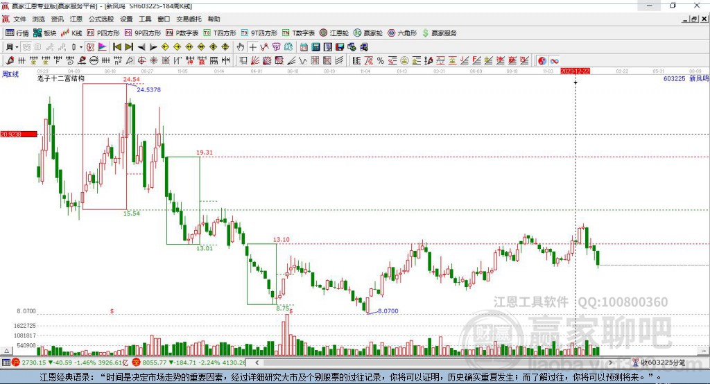This screenshot has width=710, height=384.
Task: Open the 9P四方形 tool
Action: pos(143,33)
